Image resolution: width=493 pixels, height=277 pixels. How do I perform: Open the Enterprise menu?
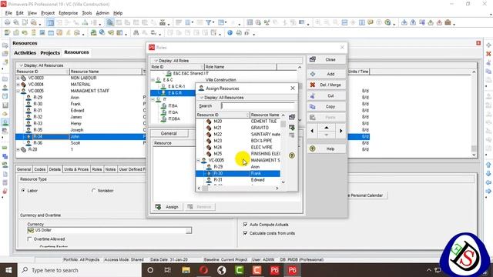(x=69, y=13)
